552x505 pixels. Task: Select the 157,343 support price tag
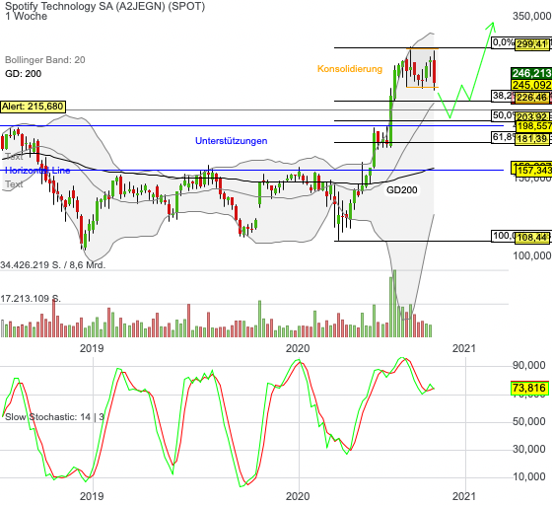coord(533,171)
